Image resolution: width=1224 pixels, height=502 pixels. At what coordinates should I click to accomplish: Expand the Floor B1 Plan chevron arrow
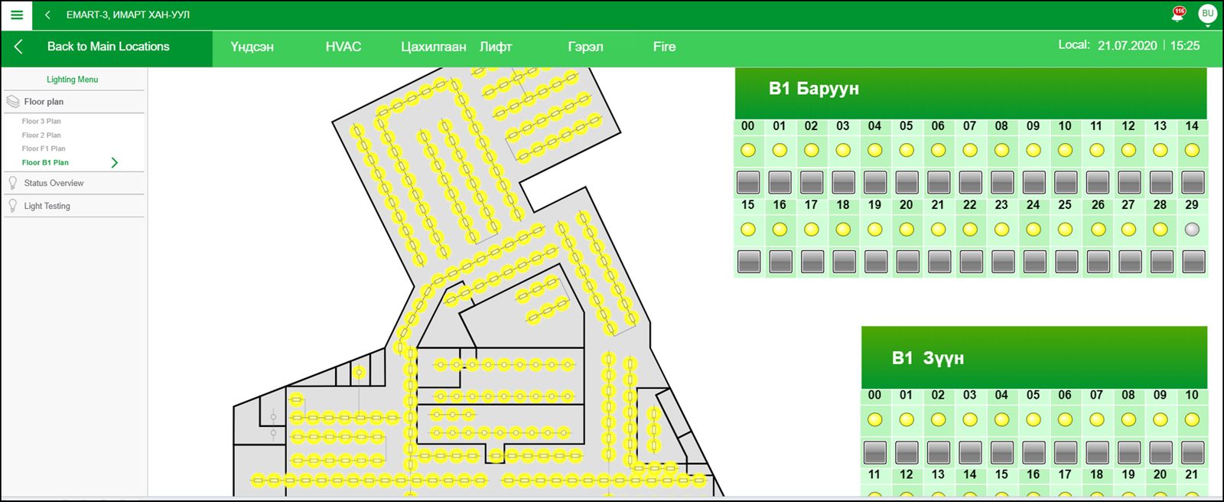pos(115,162)
